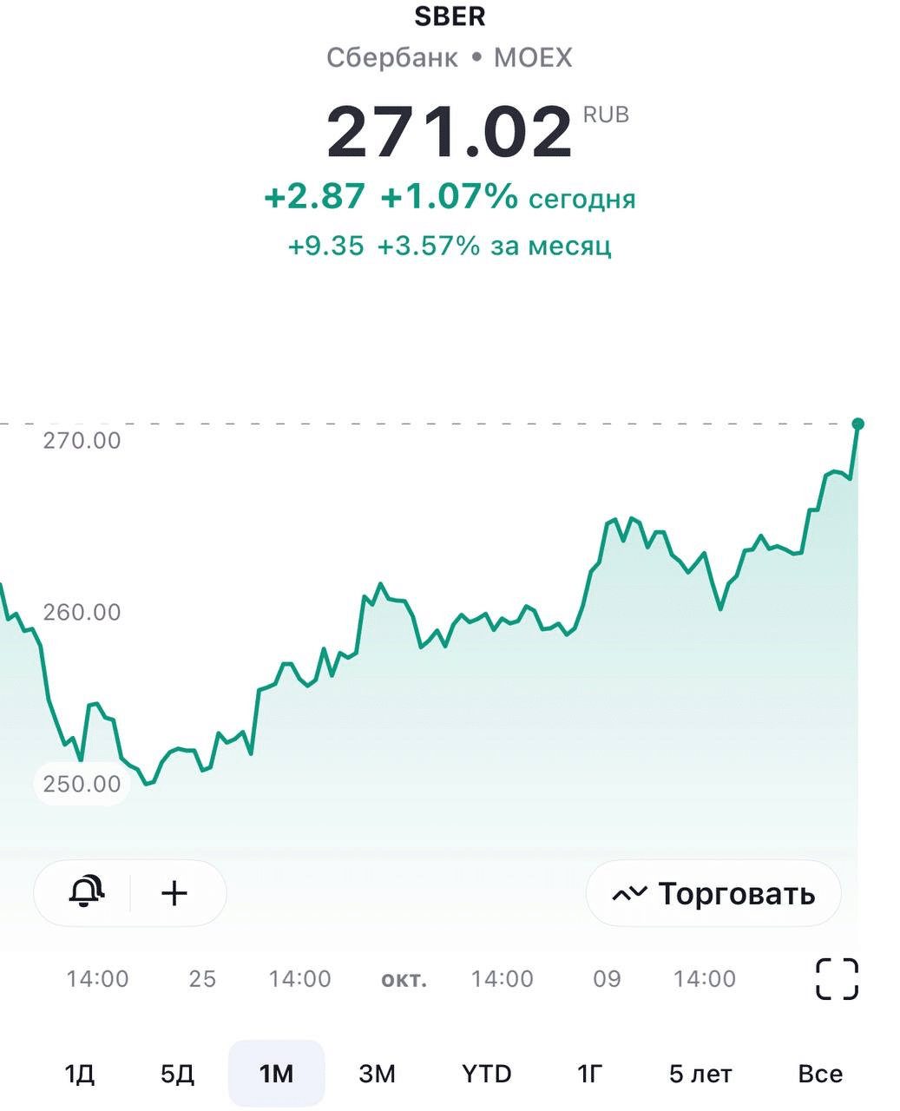Screen dimensions: 900x1111
Task: Switch to the 5Д timeframe
Action: click(x=177, y=1074)
